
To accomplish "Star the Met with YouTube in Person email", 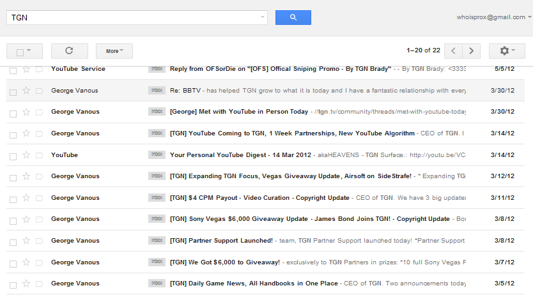I will click(26, 112).
